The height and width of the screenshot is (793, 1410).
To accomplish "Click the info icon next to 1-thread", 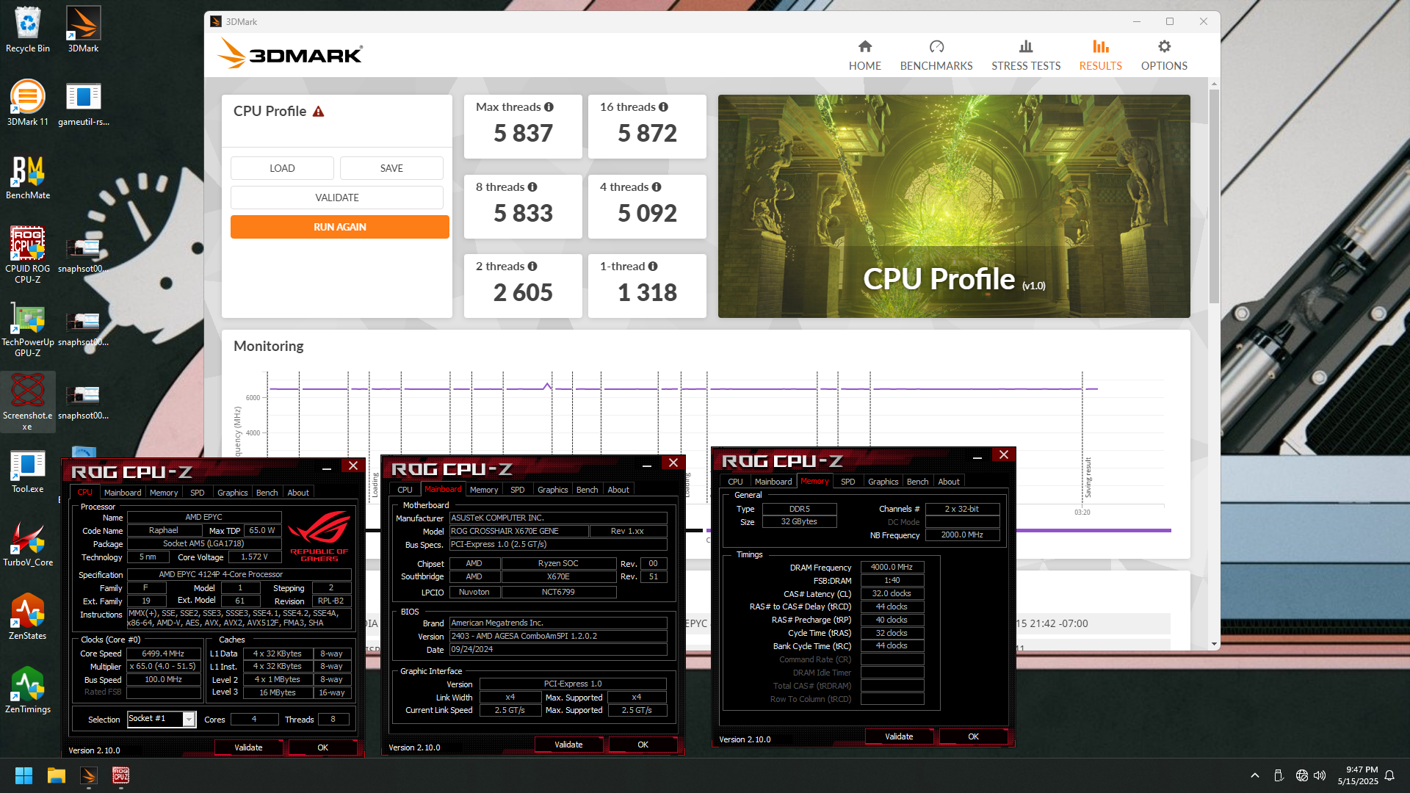I will 653,267.
